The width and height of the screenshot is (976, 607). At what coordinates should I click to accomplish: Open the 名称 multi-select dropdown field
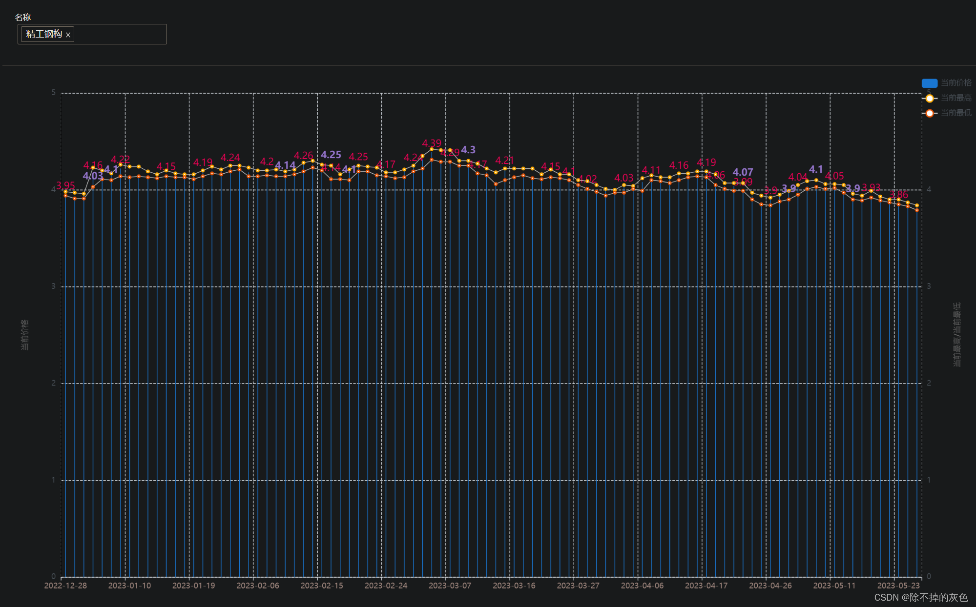(120, 34)
